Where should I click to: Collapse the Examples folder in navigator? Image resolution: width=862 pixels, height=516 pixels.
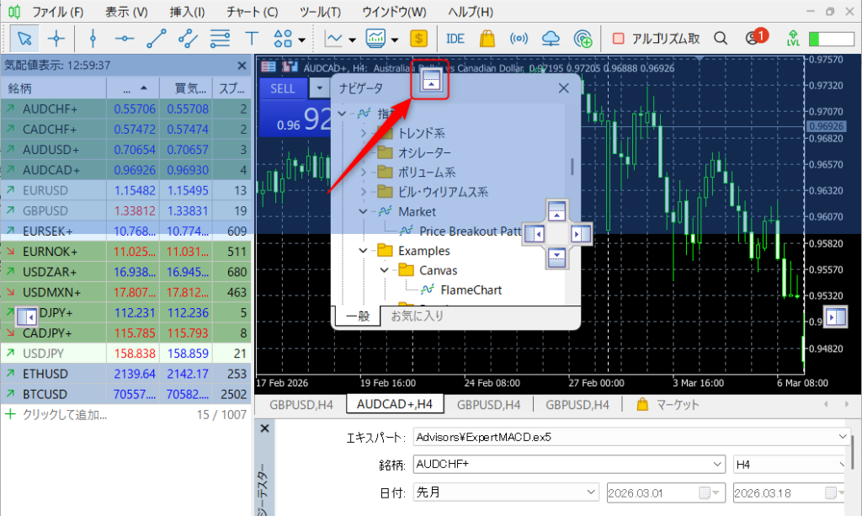364,251
